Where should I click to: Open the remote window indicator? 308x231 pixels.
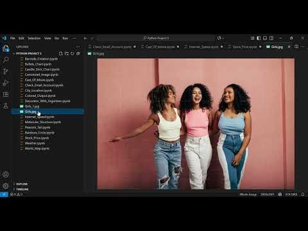4,194
